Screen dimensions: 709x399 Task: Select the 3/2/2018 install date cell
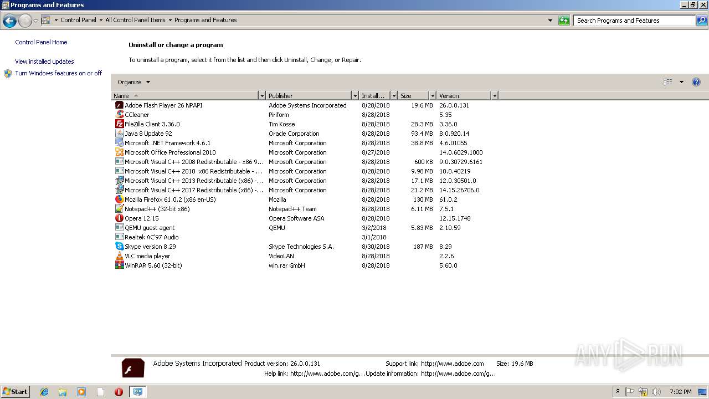point(374,228)
